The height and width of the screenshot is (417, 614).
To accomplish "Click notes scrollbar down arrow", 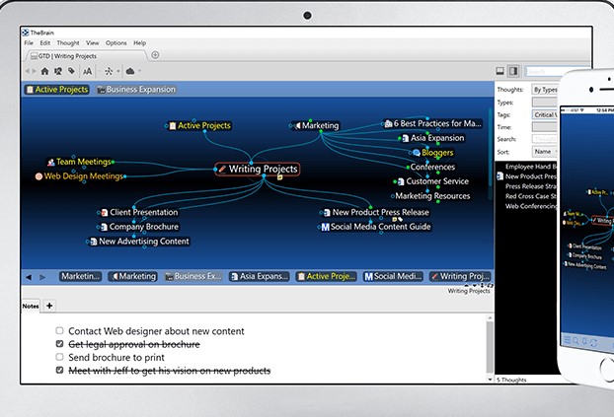I will tap(490, 380).
